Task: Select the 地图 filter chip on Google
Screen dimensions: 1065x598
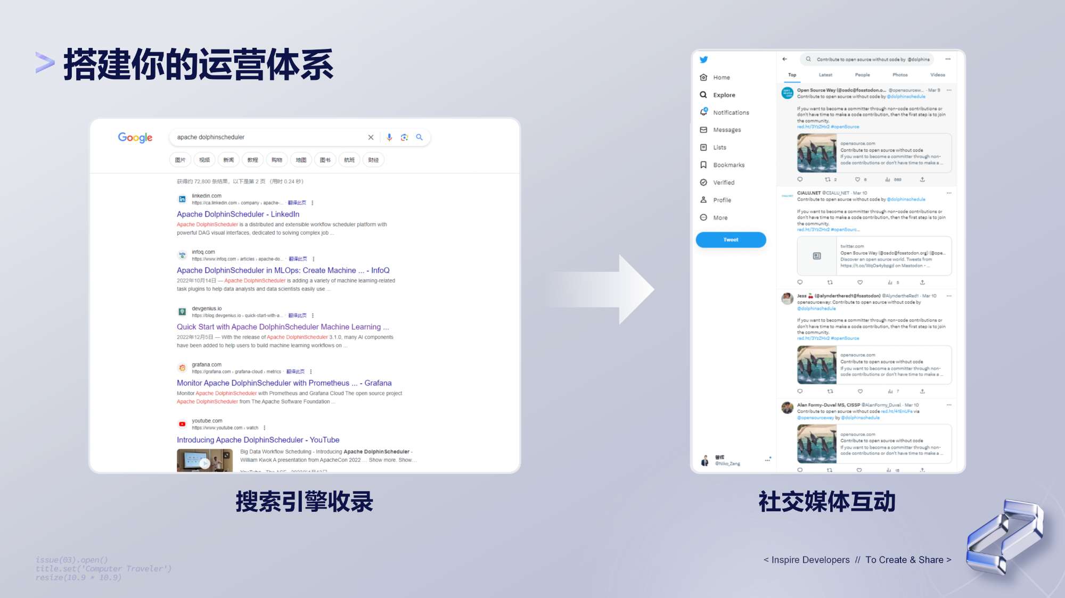Action: 301,160
